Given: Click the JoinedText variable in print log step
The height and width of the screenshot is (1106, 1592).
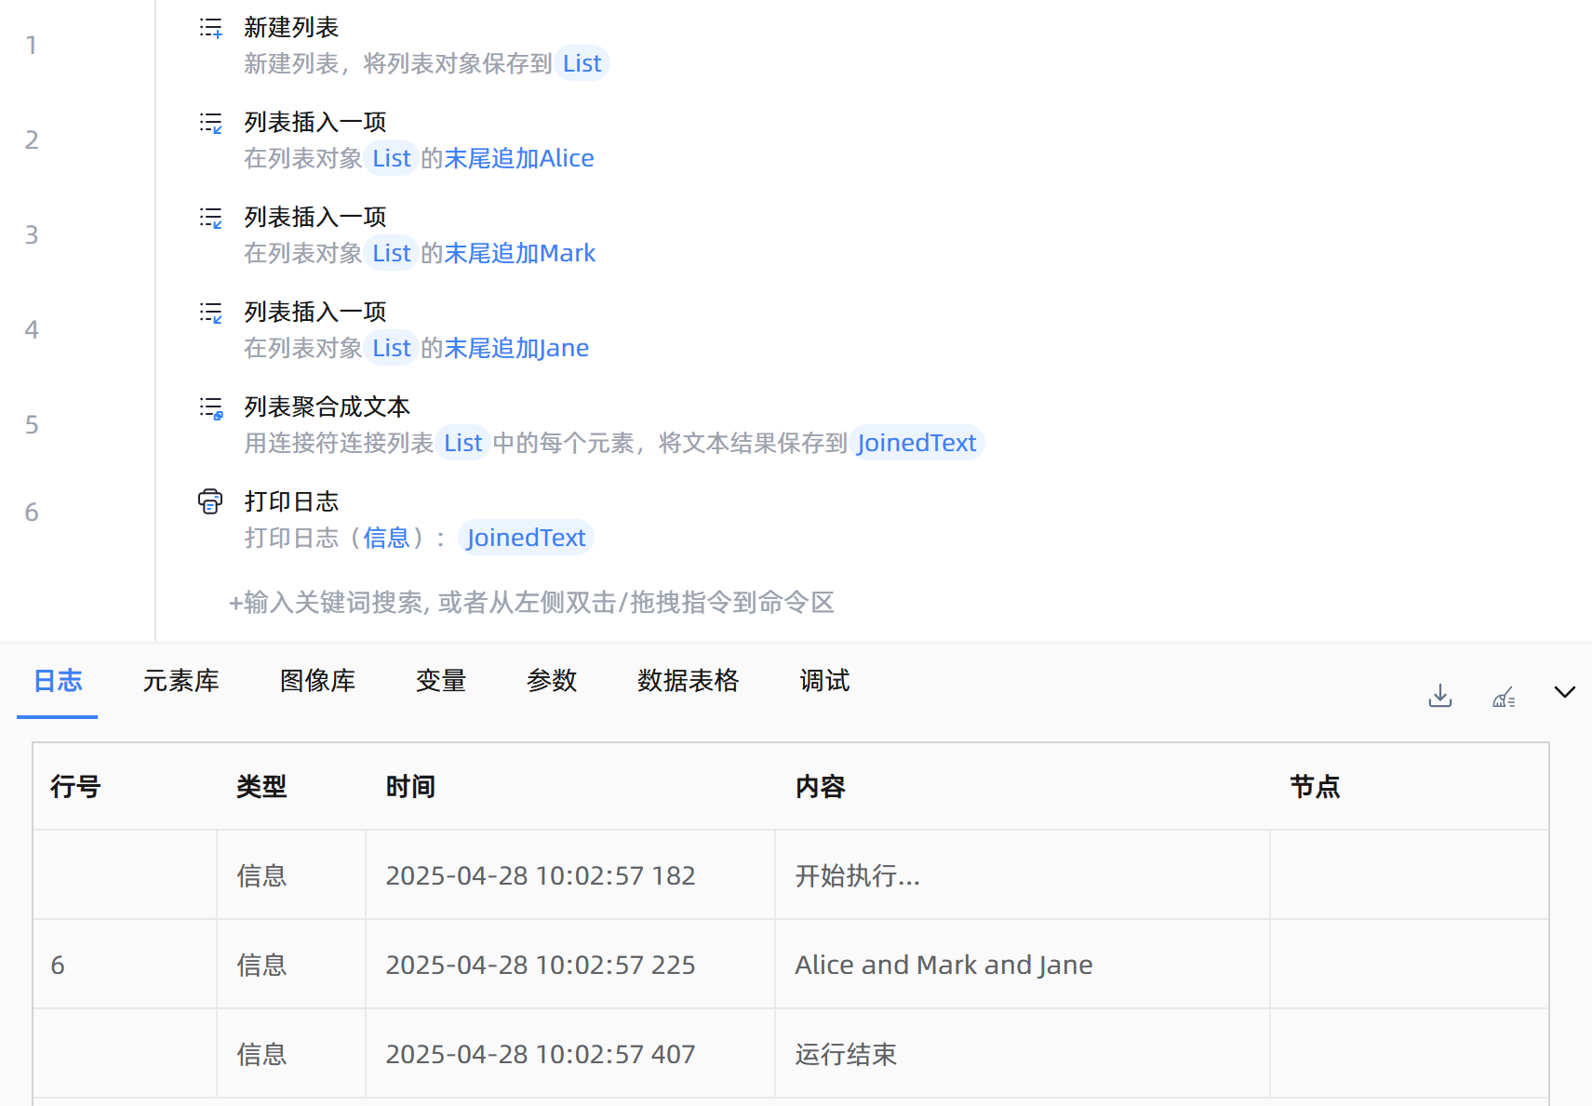Looking at the screenshot, I should 526,538.
